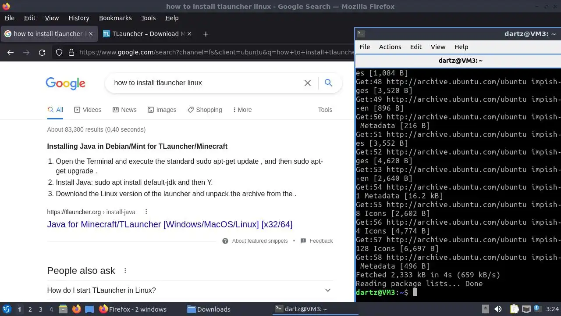Open terminal Help menu
Screen dimensions: 561x316
click(x=461, y=47)
